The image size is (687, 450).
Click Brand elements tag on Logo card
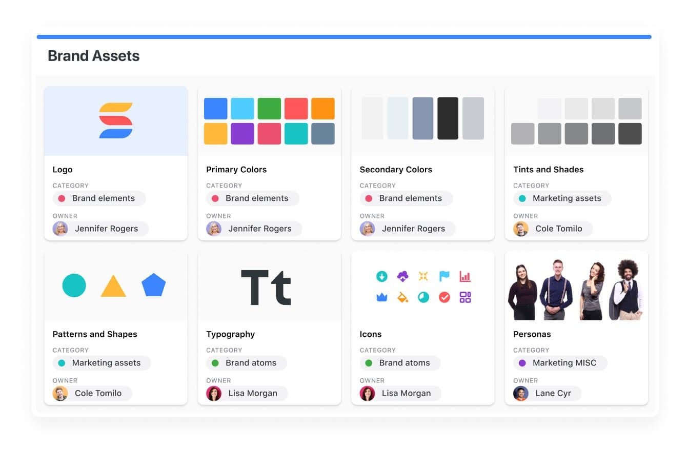click(99, 198)
